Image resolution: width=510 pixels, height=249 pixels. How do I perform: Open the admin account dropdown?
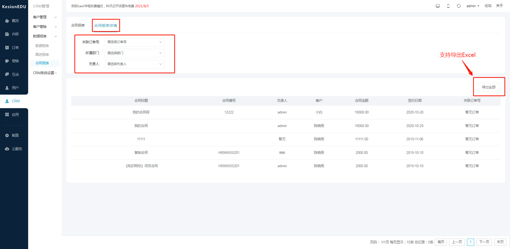[473, 6]
